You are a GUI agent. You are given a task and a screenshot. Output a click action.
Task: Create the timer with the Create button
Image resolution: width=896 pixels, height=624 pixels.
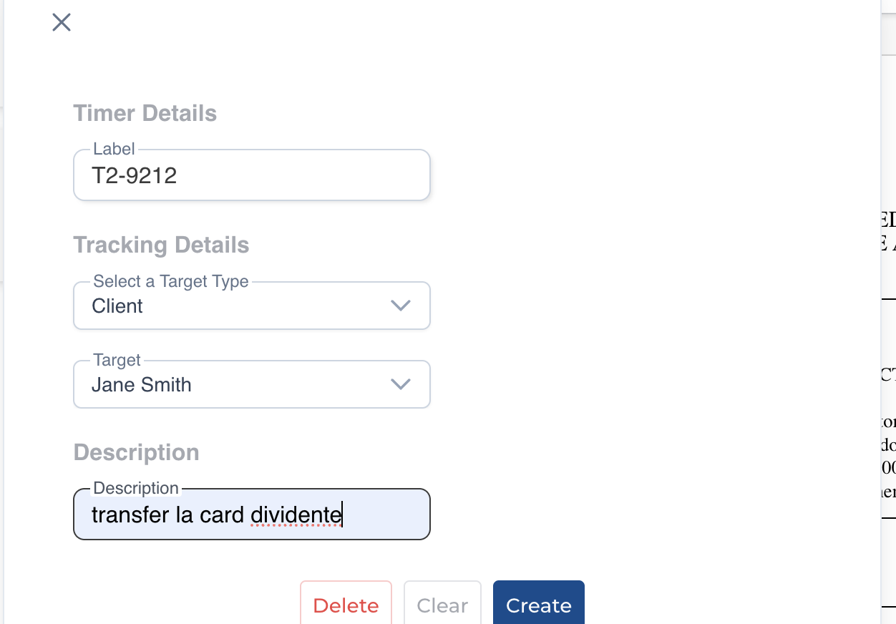(x=538, y=605)
